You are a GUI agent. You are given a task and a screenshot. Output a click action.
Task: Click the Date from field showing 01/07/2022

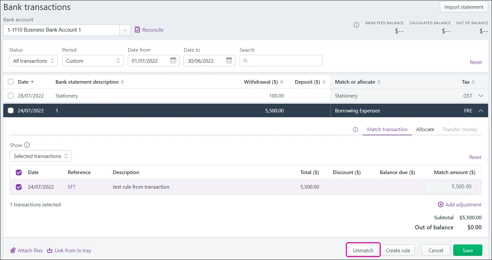[x=154, y=61]
